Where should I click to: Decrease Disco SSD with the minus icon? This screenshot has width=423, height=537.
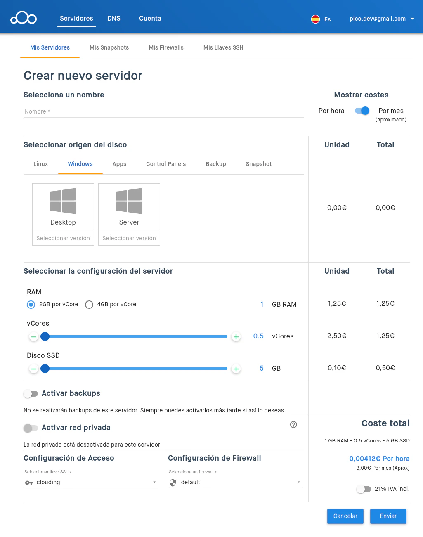[x=34, y=369]
